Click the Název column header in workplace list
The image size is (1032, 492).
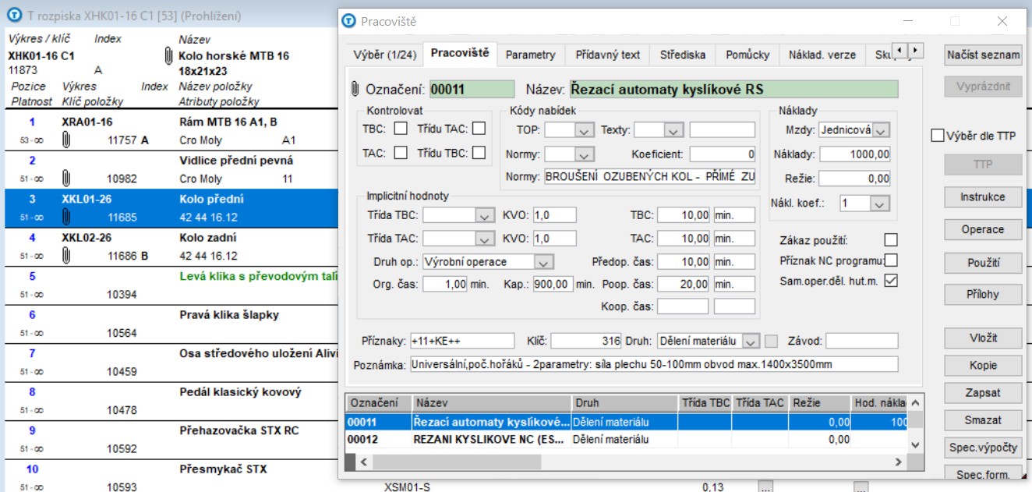pos(492,403)
